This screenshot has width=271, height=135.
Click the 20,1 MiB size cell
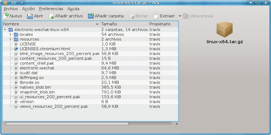point(110,82)
